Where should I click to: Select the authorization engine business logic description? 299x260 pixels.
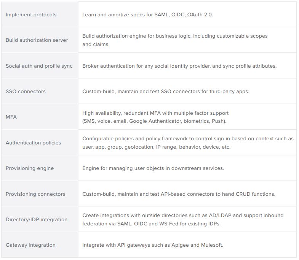coord(175,40)
